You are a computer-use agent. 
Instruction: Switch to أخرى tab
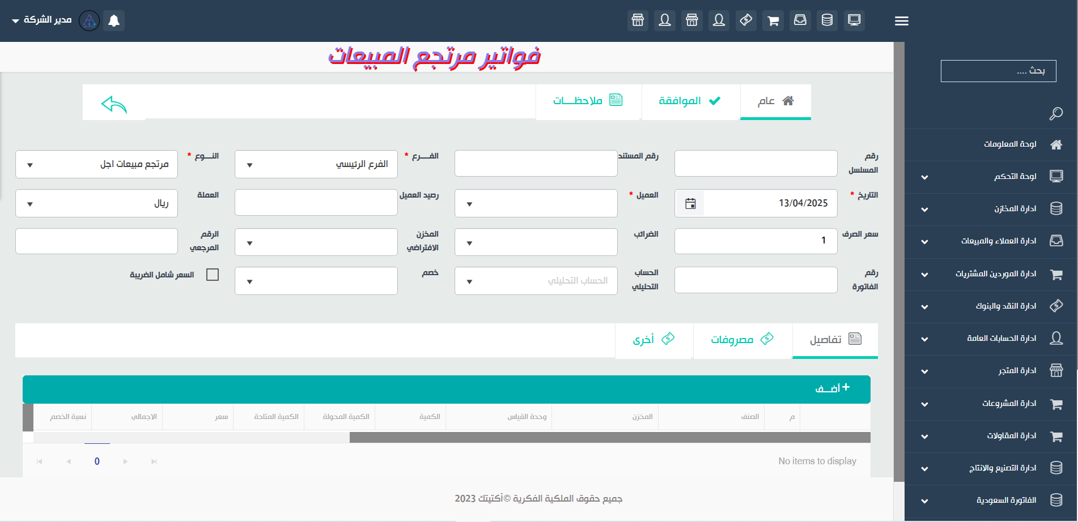tap(654, 340)
